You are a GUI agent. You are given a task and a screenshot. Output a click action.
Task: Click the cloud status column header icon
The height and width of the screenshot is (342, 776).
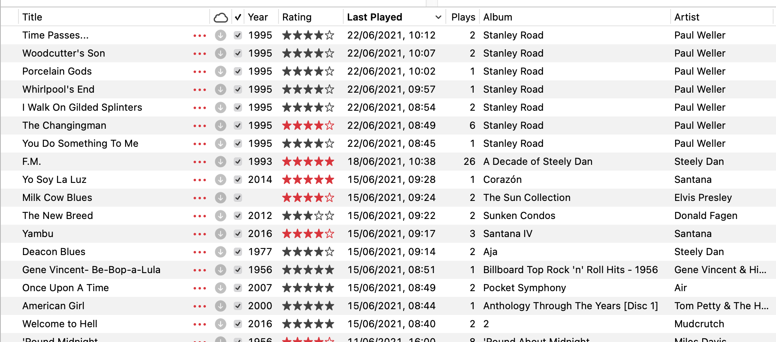221,17
